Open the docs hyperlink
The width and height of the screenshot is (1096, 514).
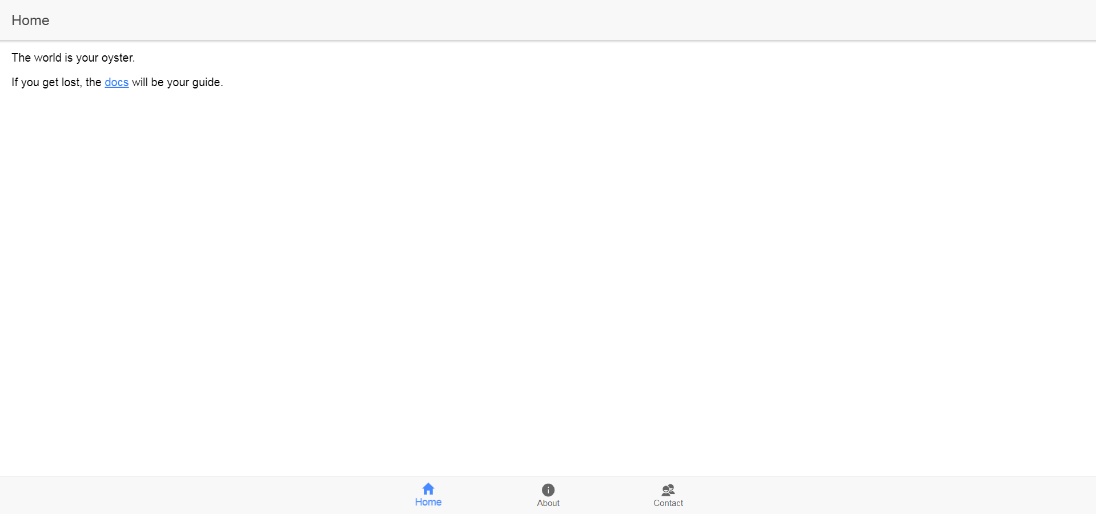tap(117, 82)
